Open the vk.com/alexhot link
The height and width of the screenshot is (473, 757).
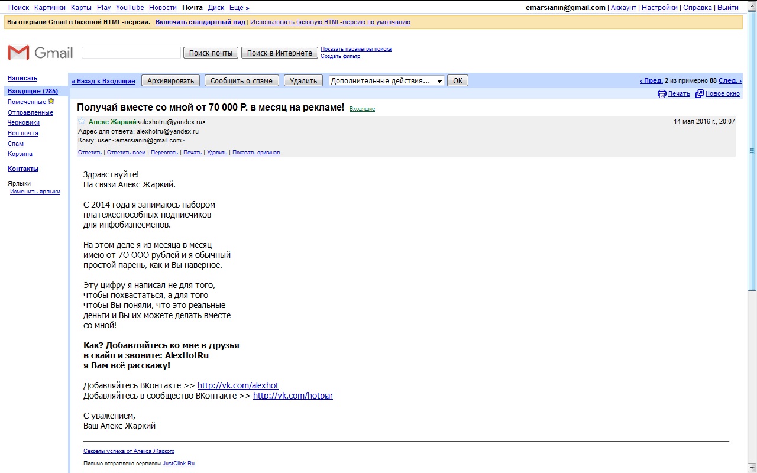(238, 385)
